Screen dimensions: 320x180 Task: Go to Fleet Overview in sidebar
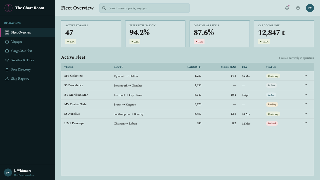pyautogui.click(x=27, y=32)
